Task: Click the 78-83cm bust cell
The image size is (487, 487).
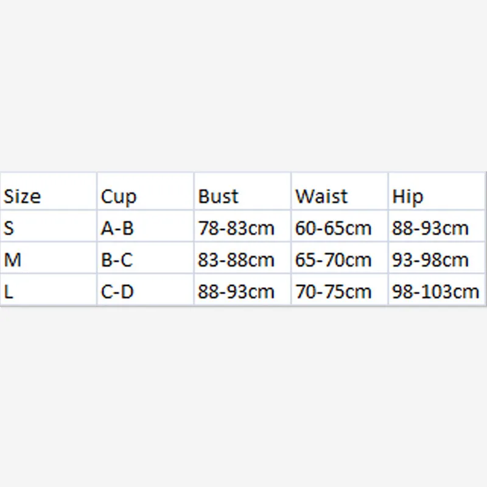Action: [242, 226]
